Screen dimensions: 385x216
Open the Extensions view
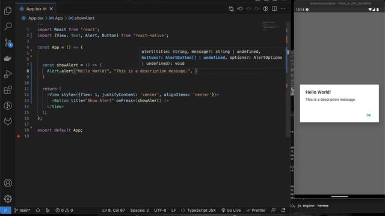coord(8,90)
